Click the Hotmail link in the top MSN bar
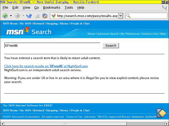Screen dimensions: 169x126 [x=39, y=23]
